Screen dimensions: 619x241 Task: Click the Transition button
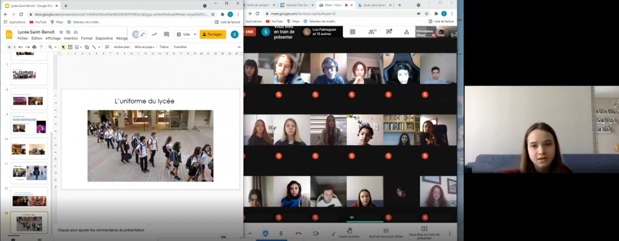tap(180, 47)
